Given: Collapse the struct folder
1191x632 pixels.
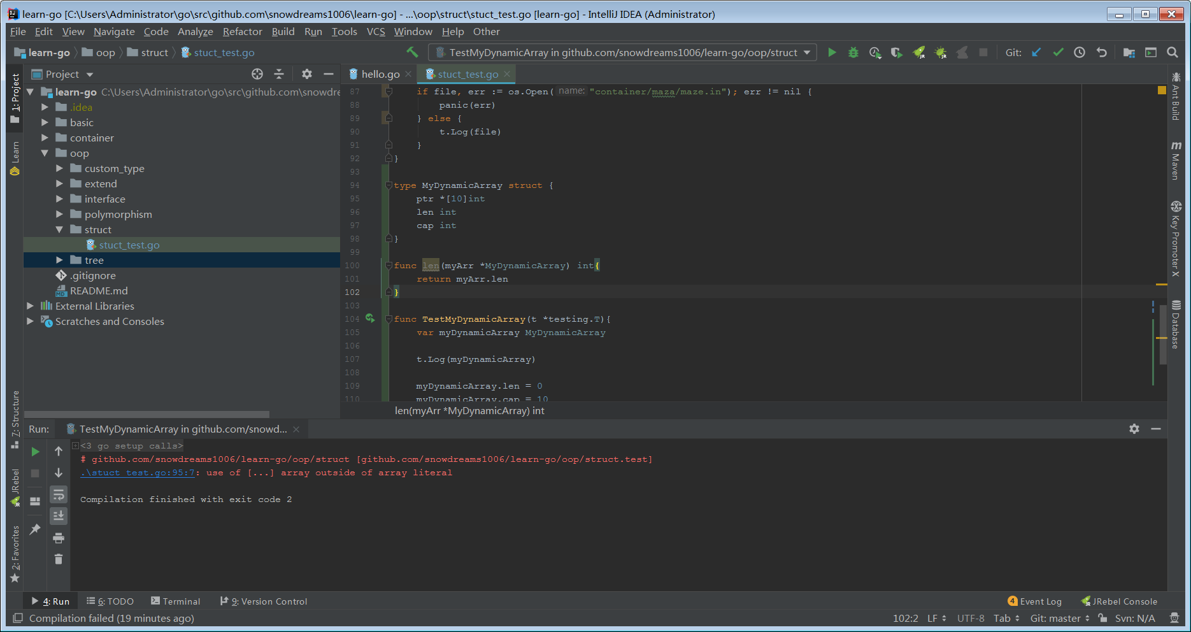Looking at the screenshot, I should pos(59,229).
